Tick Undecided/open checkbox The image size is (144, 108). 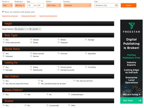point(69,94)
